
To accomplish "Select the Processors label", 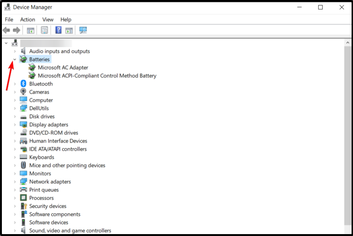I will point(41,198).
